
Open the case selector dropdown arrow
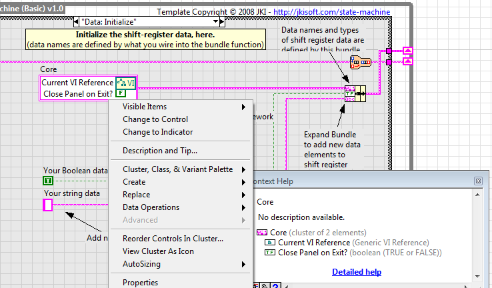[215, 21]
